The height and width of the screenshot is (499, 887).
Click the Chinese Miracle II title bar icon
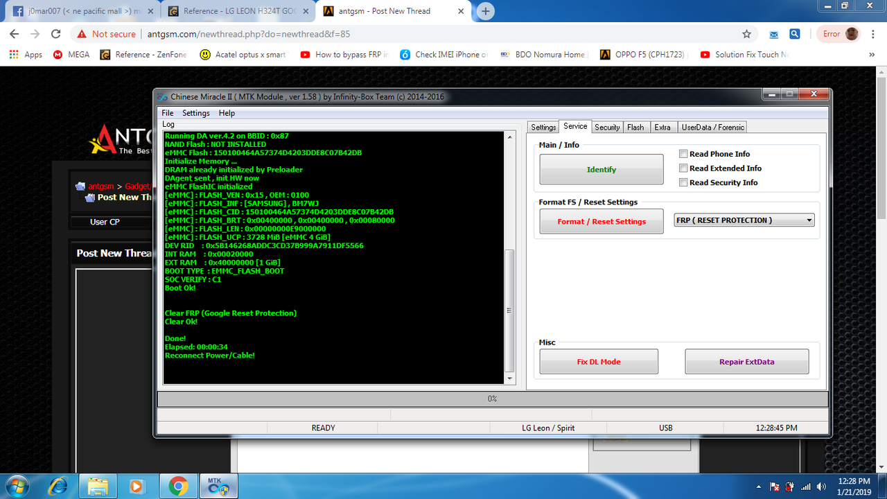(162, 96)
